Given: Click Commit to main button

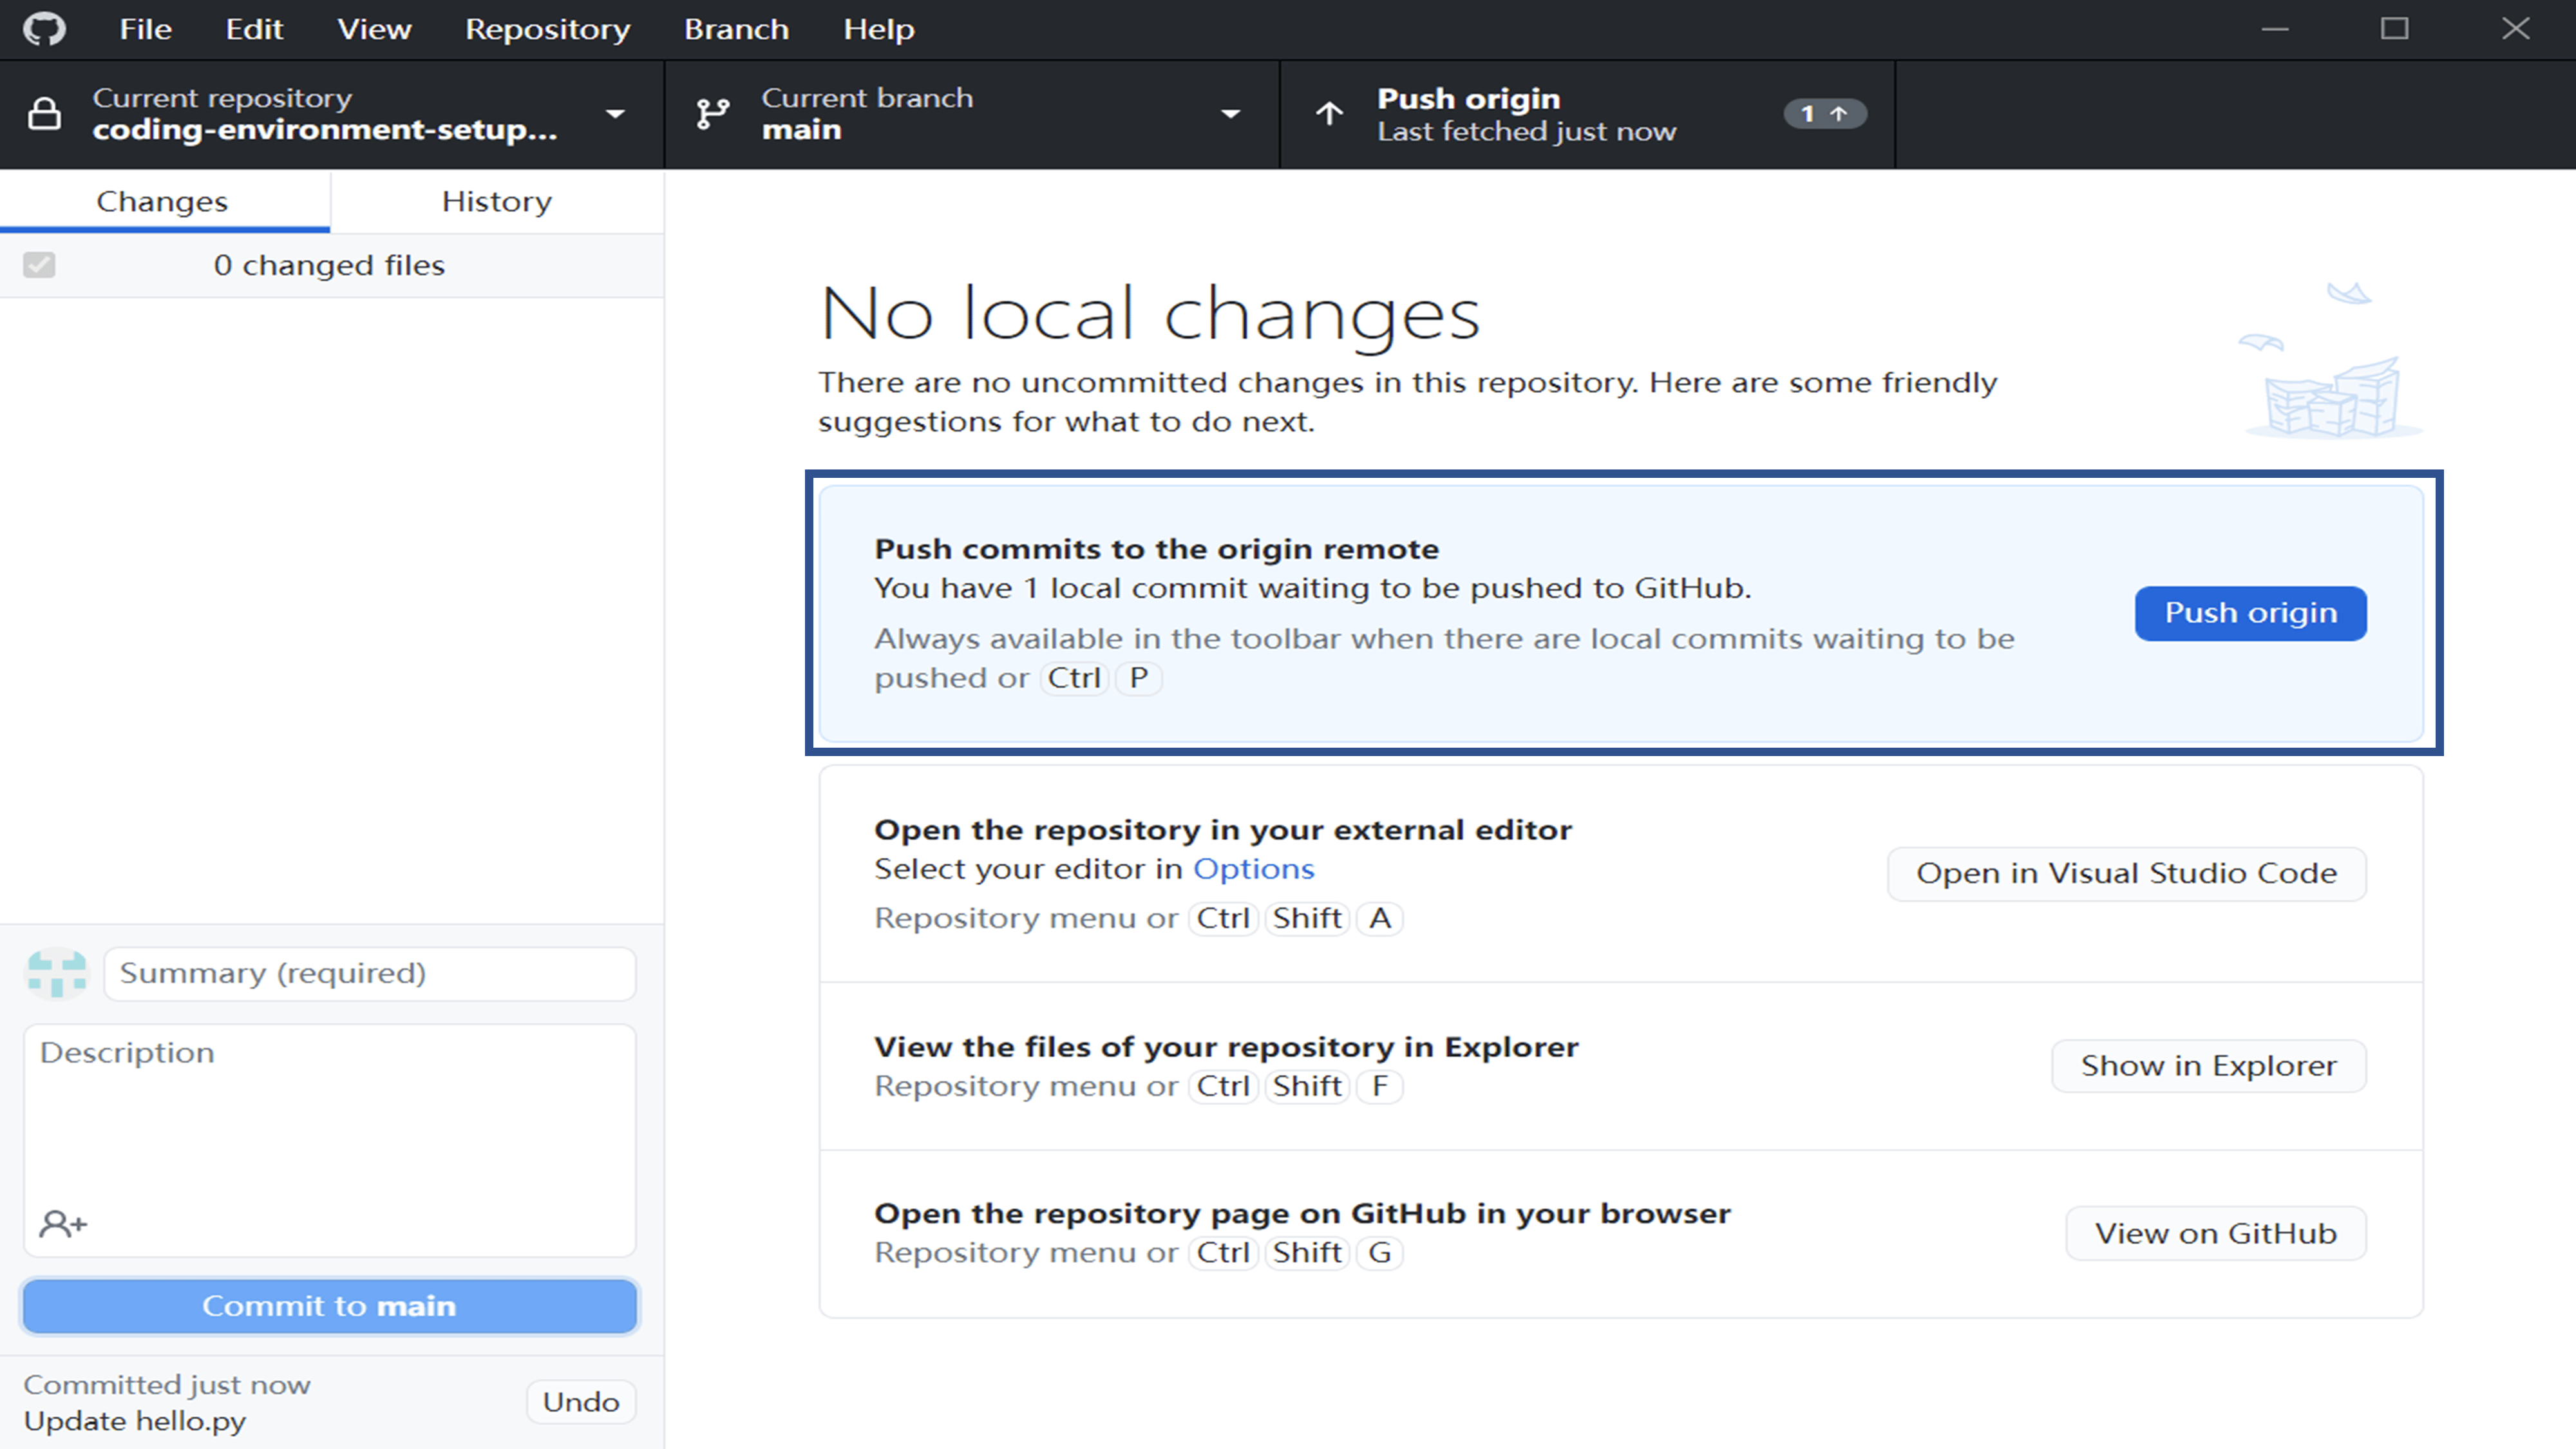Looking at the screenshot, I should coord(329,1306).
